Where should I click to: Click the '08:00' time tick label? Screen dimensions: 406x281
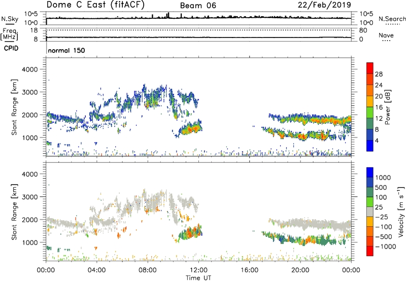148,270
